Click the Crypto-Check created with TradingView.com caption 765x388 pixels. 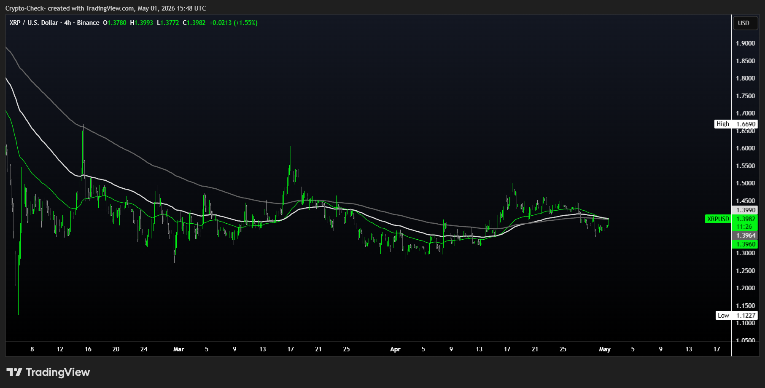(x=105, y=8)
